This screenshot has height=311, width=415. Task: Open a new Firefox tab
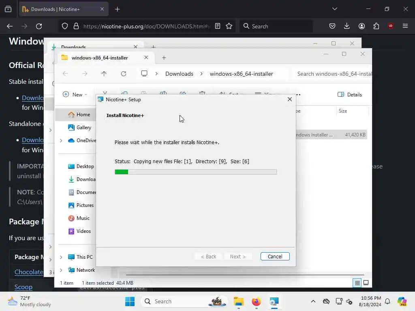pyautogui.click(x=118, y=9)
